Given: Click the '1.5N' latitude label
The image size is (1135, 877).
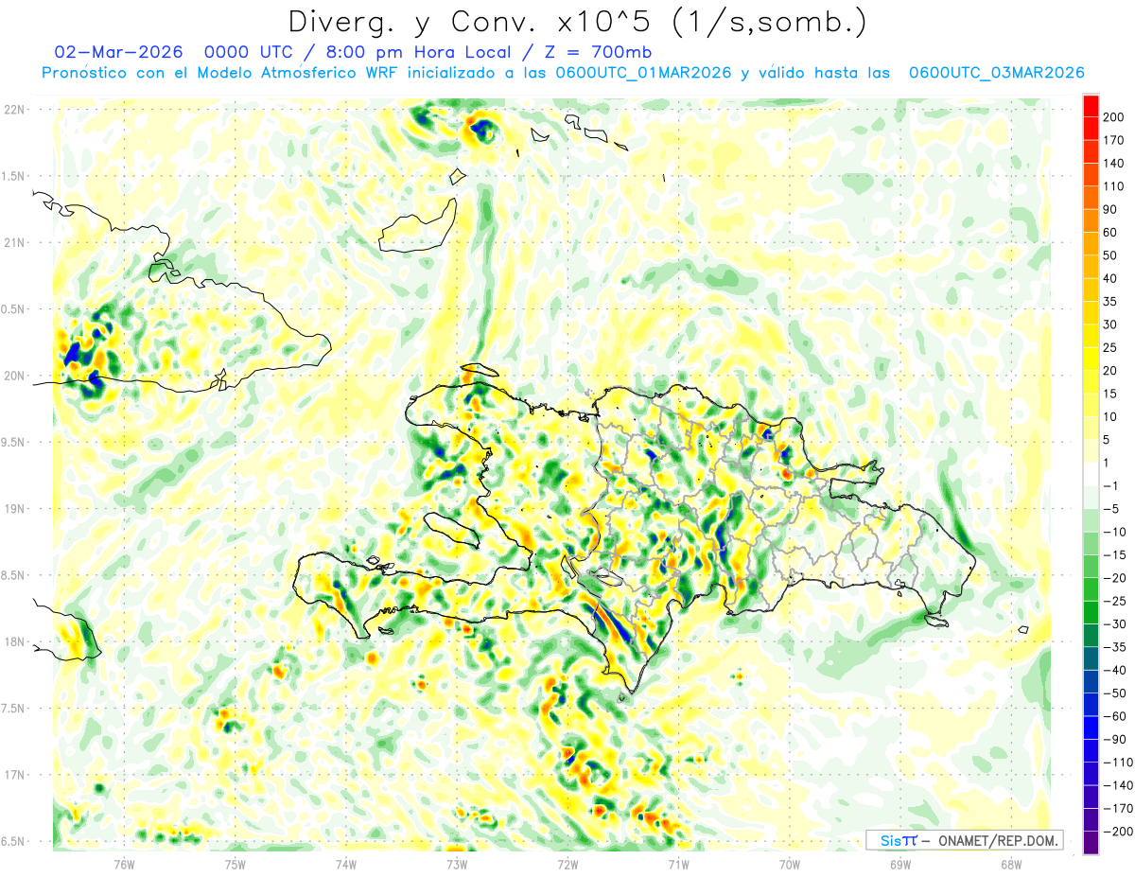Looking at the screenshot, I should (12, 176).
